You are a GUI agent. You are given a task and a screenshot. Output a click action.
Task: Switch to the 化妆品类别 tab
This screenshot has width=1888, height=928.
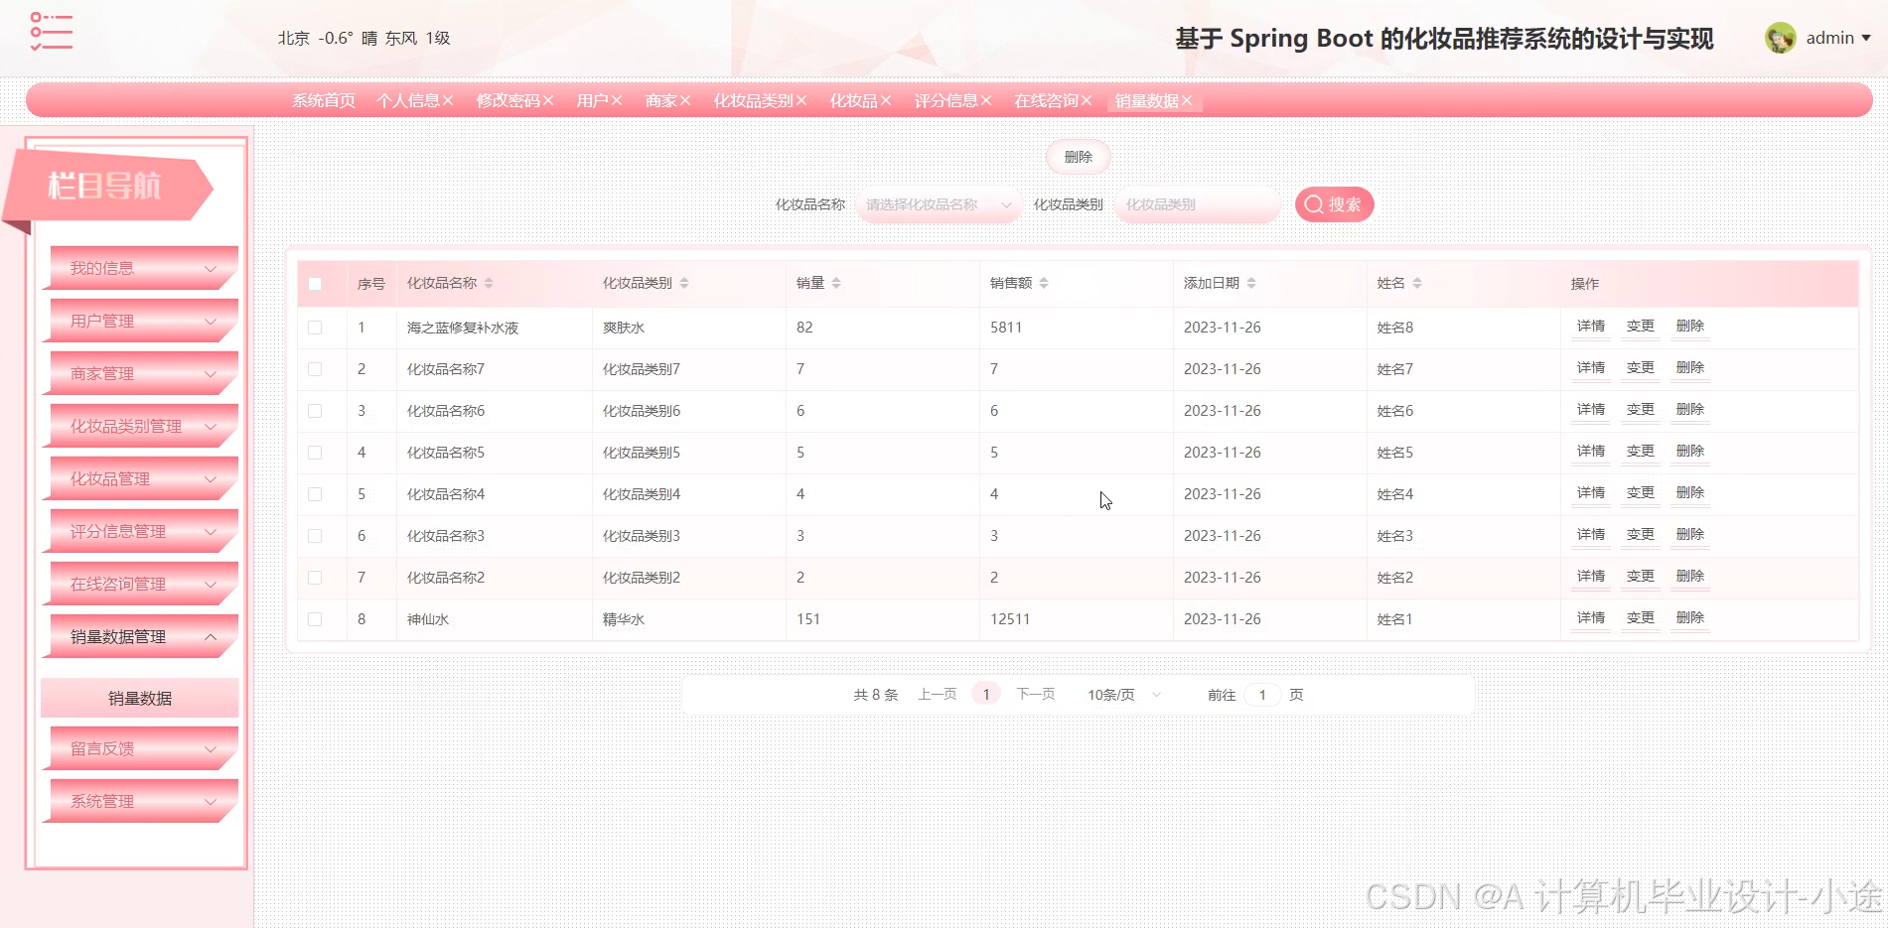(753, 100)
